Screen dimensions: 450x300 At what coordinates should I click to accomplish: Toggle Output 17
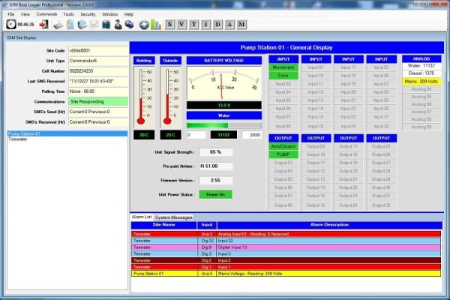349,146
